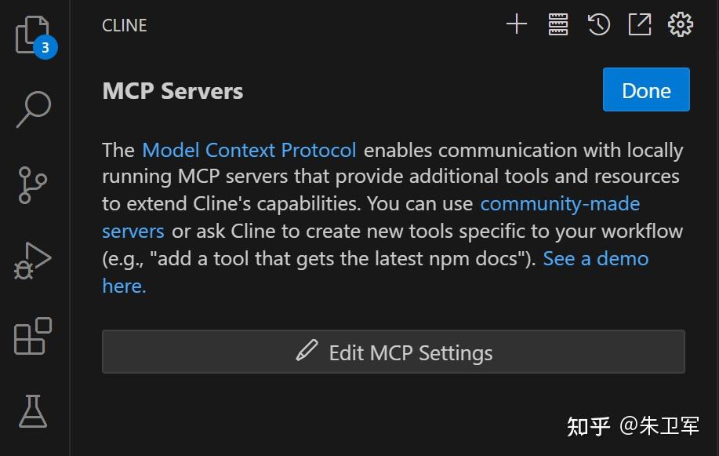The height and width of the screenshot is (456, 719).
Task: Open Cline settings gear icon
Action: pyautogui.click(x=681, y=24)
